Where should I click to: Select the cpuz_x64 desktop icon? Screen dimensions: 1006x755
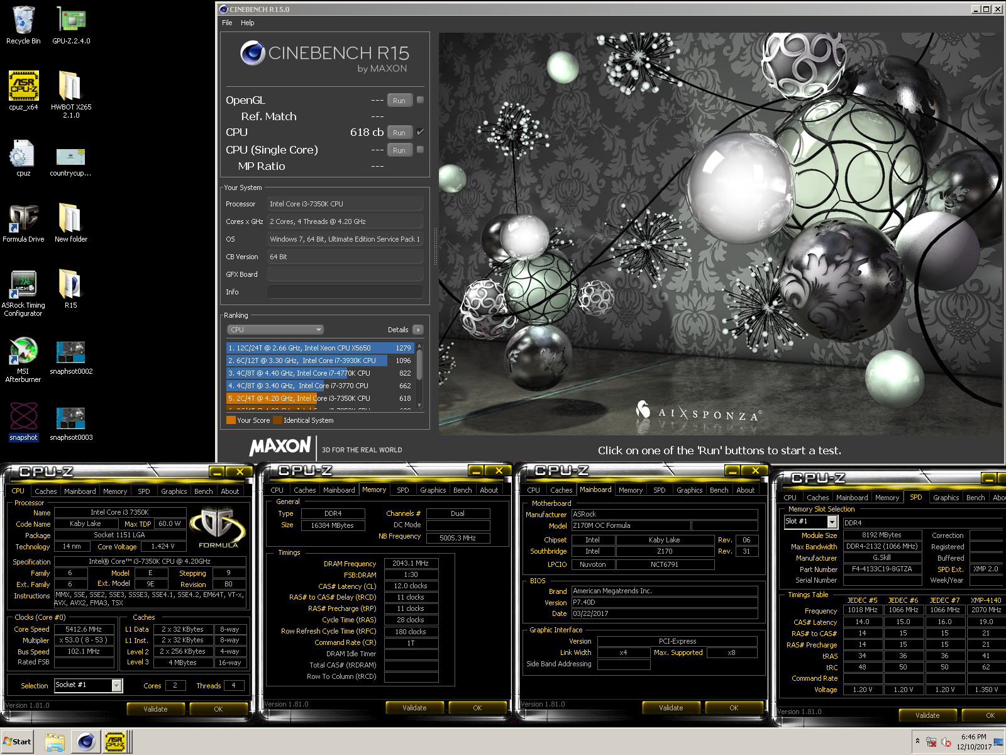click(23, 91)
